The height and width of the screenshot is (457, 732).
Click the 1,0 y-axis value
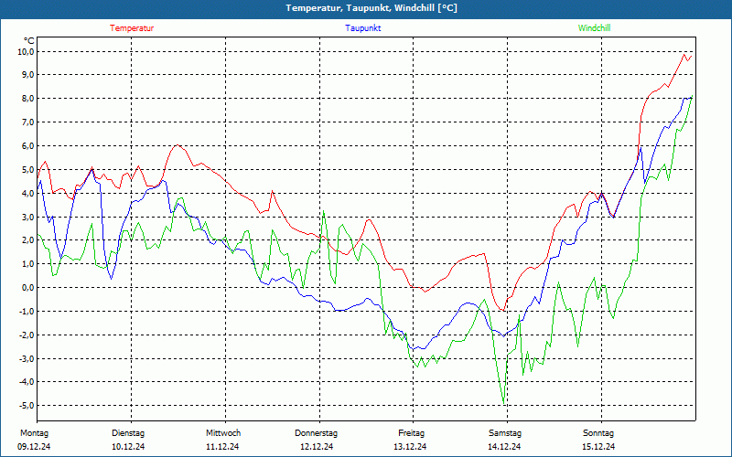pos(27,264)
